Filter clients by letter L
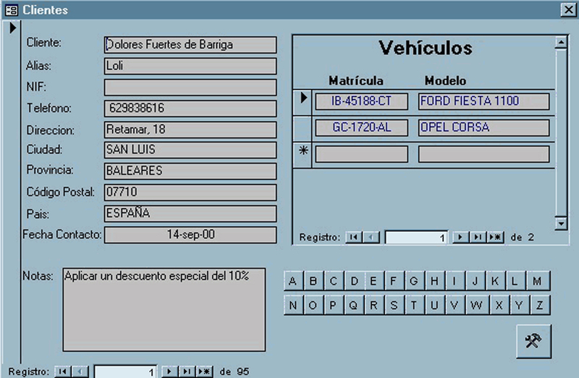This screenshot has width=579, height=378. pyautogui.click(x=515, y=281)
